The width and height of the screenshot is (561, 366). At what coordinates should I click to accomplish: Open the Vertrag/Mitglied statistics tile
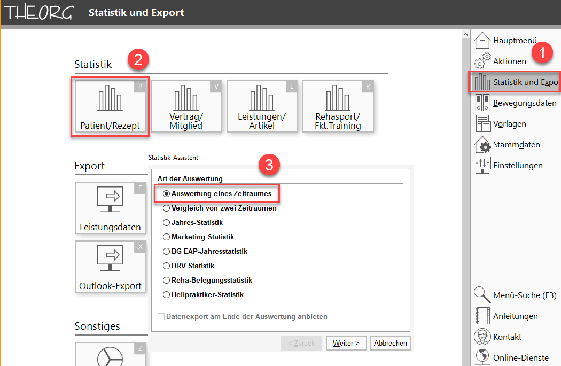(x=186, y=106)
